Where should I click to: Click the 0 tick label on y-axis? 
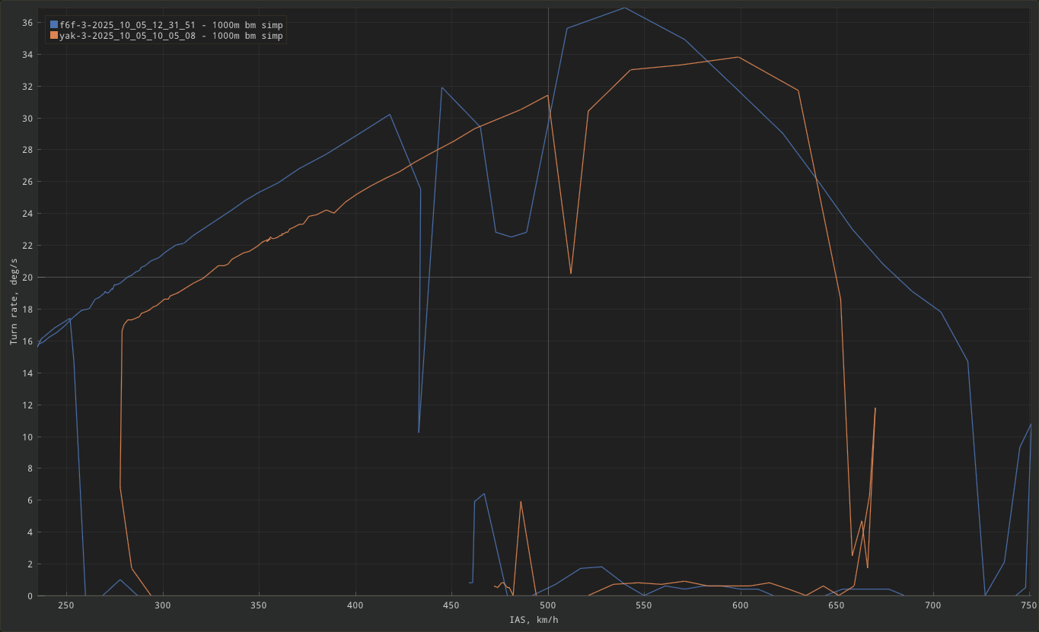29,595
